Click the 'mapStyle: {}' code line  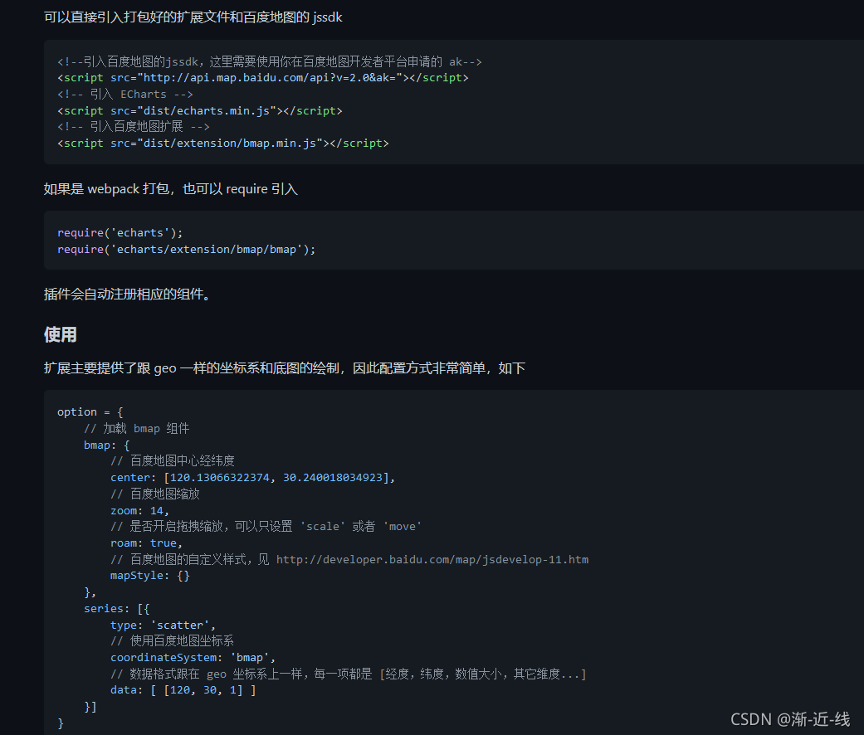150,576
